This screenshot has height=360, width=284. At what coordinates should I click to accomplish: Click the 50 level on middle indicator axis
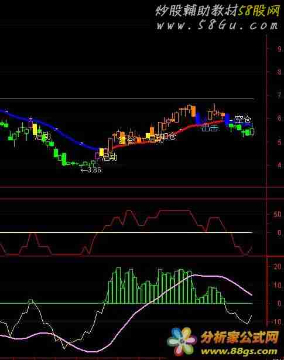click(x=277, y=214)
